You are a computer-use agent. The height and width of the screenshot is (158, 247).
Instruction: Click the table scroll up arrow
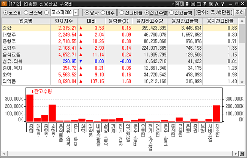pyautogui.click(x=242, y=21)
